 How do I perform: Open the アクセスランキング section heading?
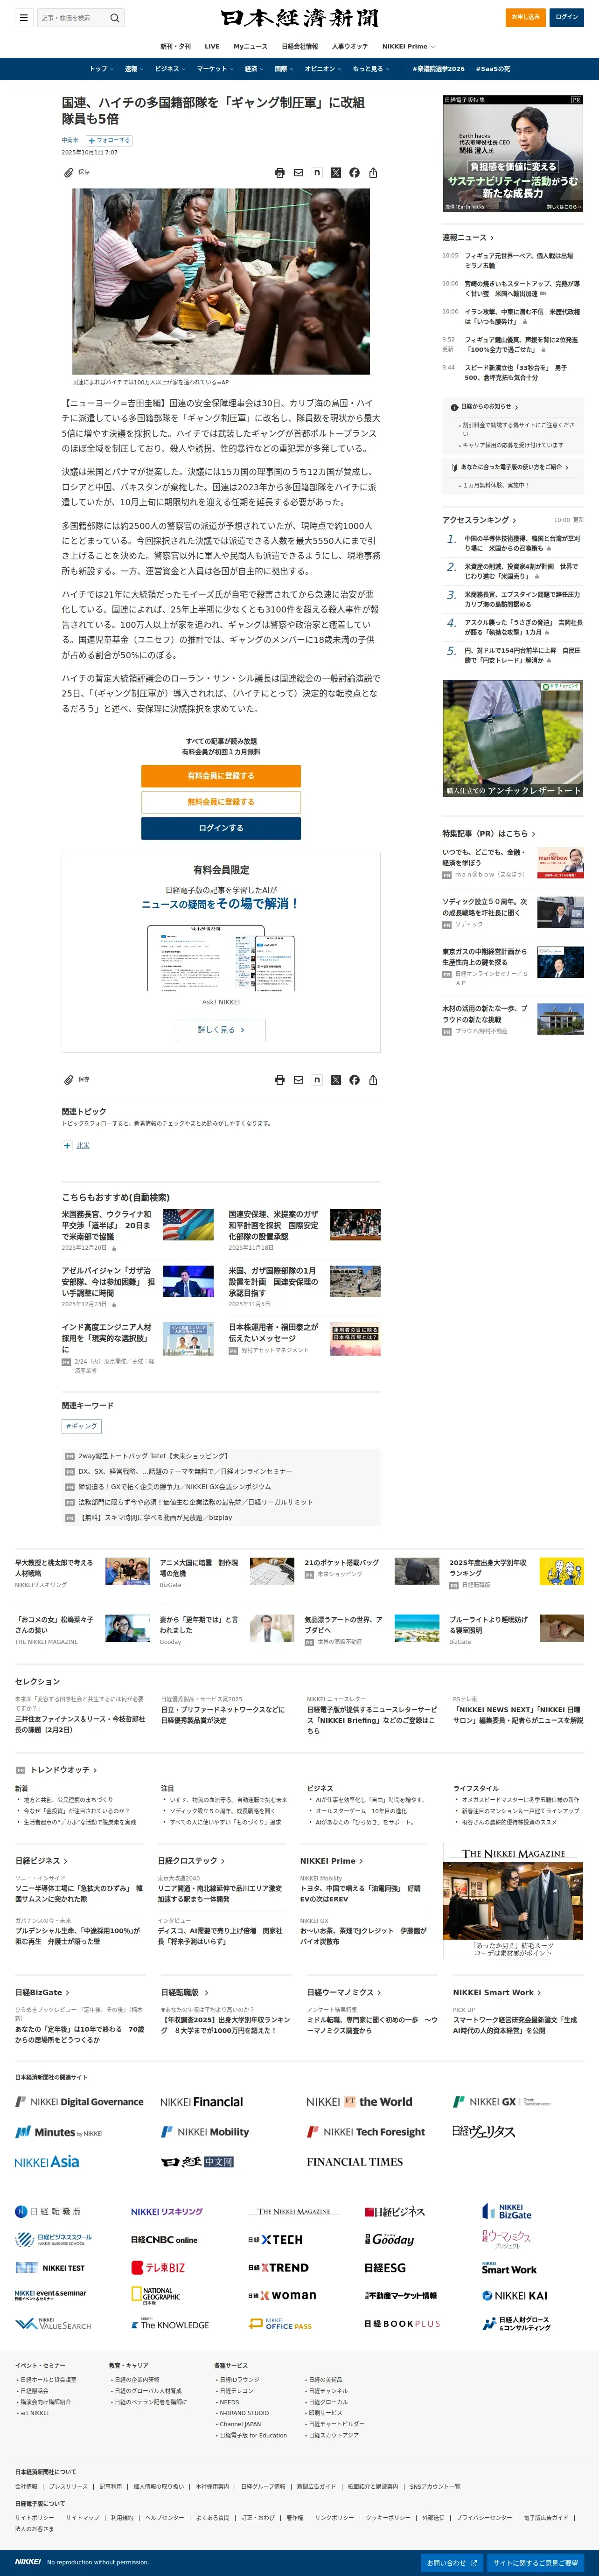point(479,520)
